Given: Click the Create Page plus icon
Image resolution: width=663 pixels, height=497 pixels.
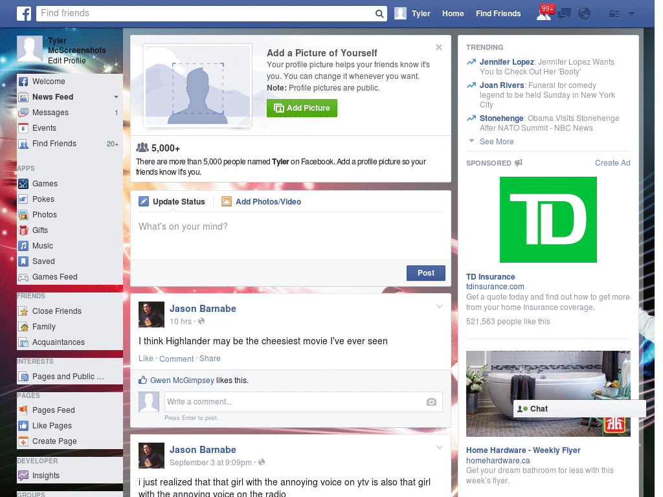Looking at the screenshot, I should (23, 441).
